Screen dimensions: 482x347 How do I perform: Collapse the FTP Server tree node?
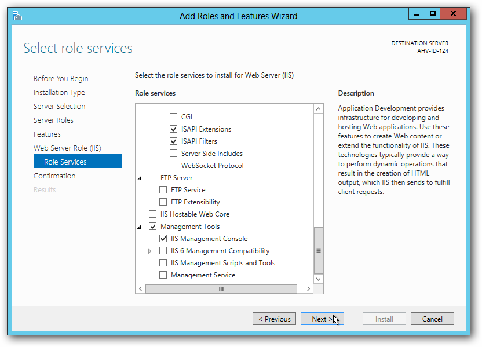pyautogui.click(x=139, y=178)
